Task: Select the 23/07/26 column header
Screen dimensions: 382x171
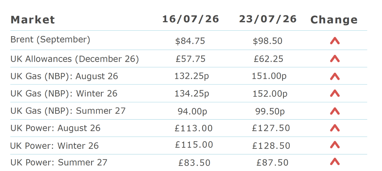Action: click(268, 19)
